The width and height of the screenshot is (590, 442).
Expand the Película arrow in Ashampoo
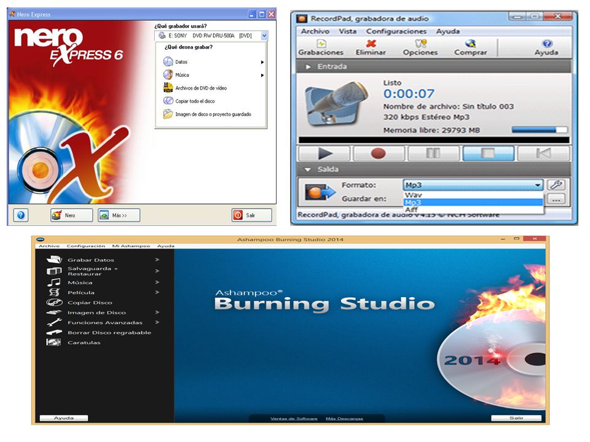[157, 292]
